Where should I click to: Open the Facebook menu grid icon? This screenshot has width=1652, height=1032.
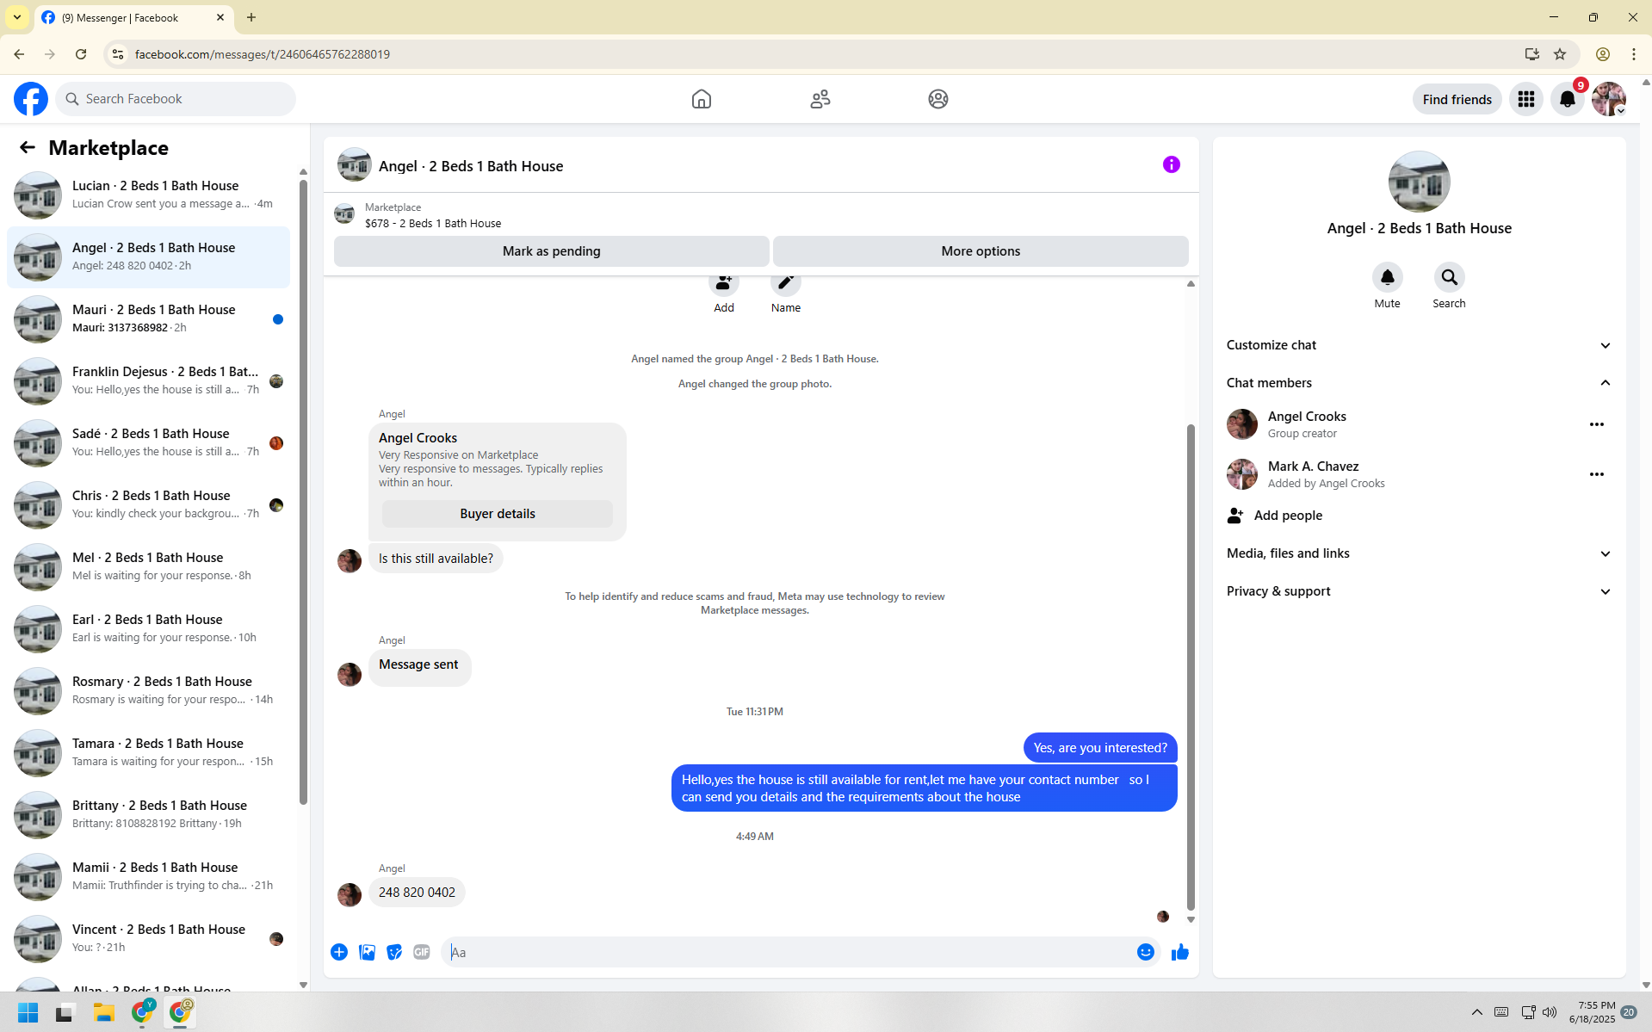(x=1526, y=99)
